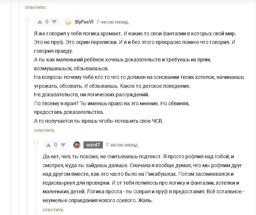Reply to wzrd7's comment via 'ответить'

point(53,210)
